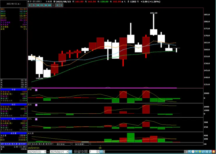This screenshot has width=216, height=154.
Task: Click the reserved space spinner arrows
Action: pyautogui.click(x=98, y=152)
